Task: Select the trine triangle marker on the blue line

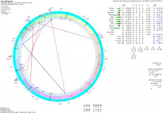Action: pos(44,69)
